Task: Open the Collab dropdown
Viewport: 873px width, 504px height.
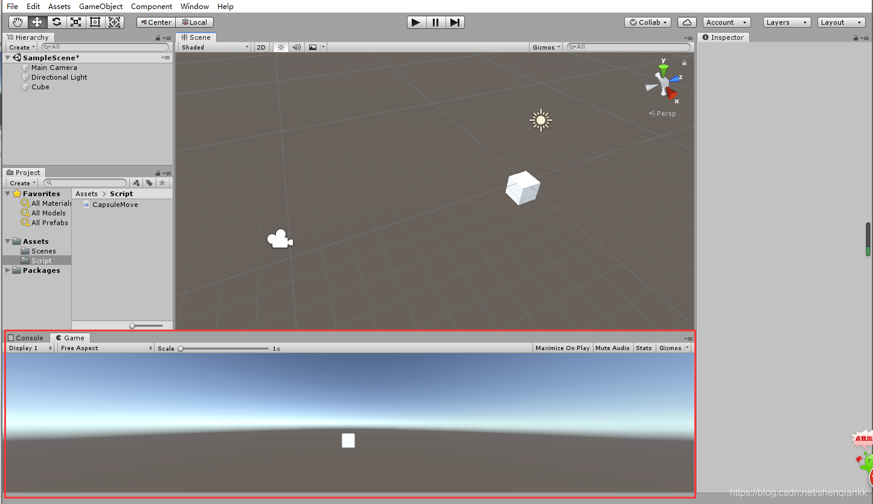Action: pyautogui.click(x=648, y=22)
